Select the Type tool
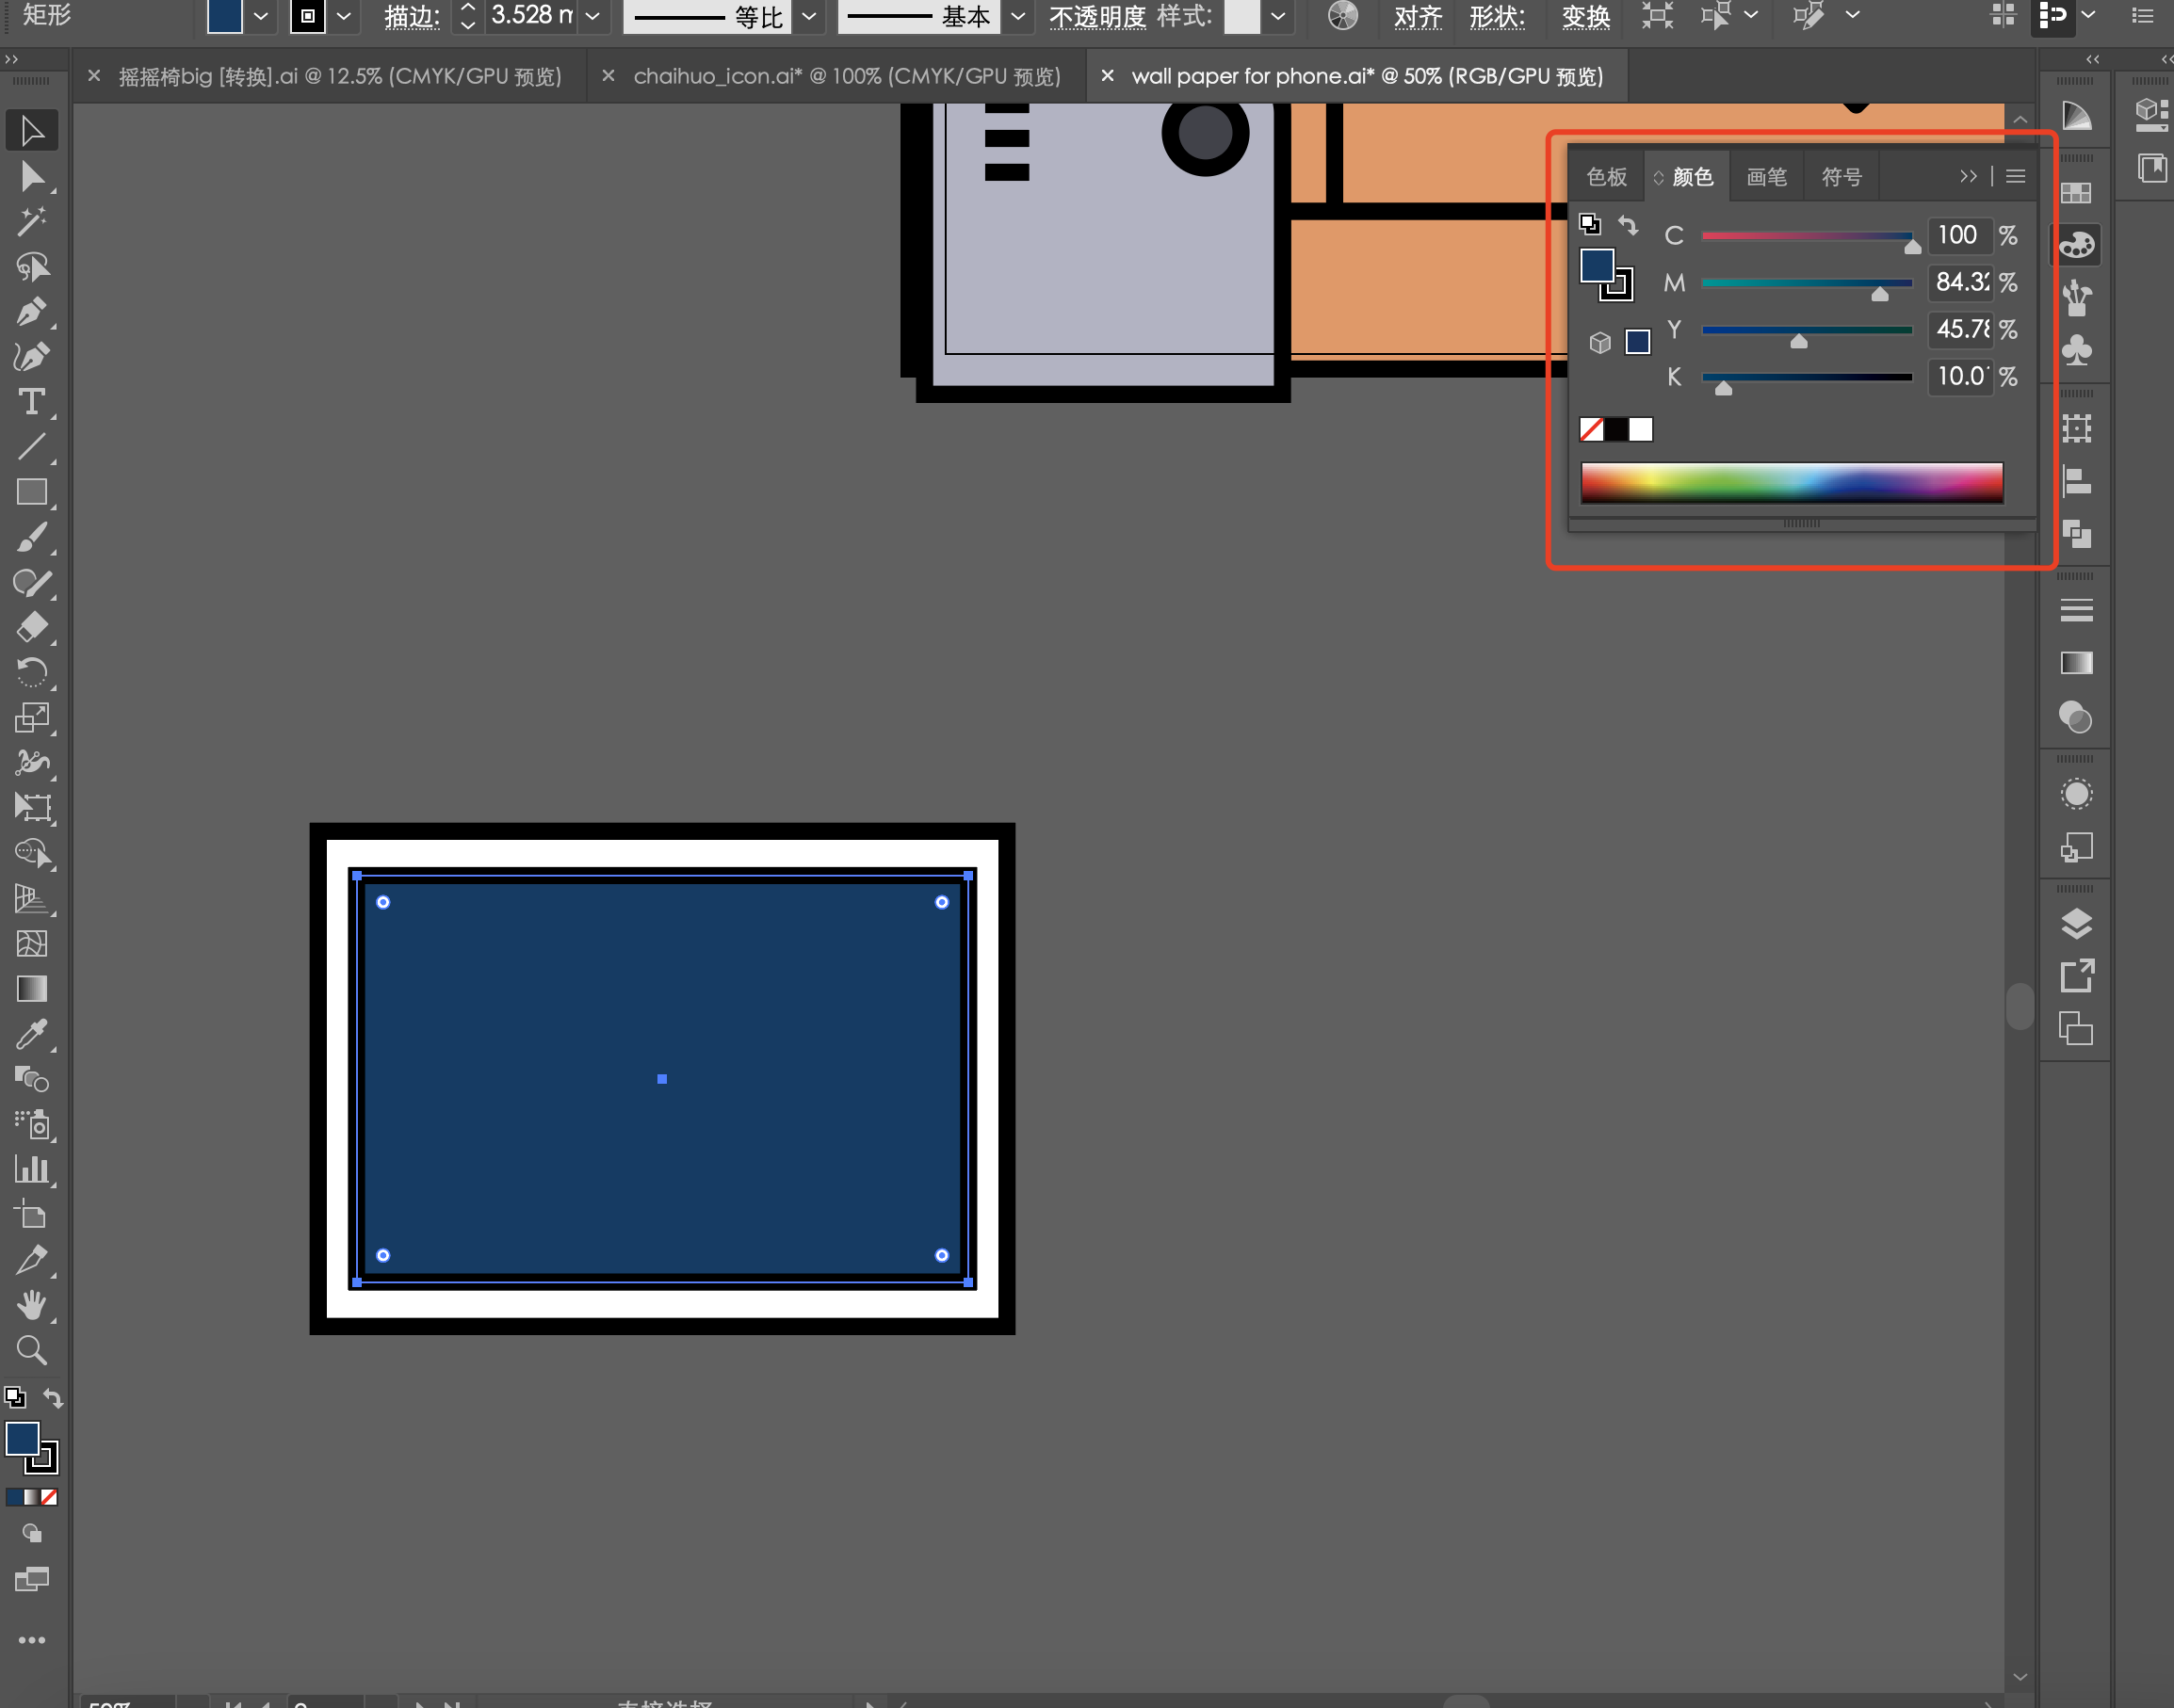The image size is (2174, 1708). (x=31, y=402)
